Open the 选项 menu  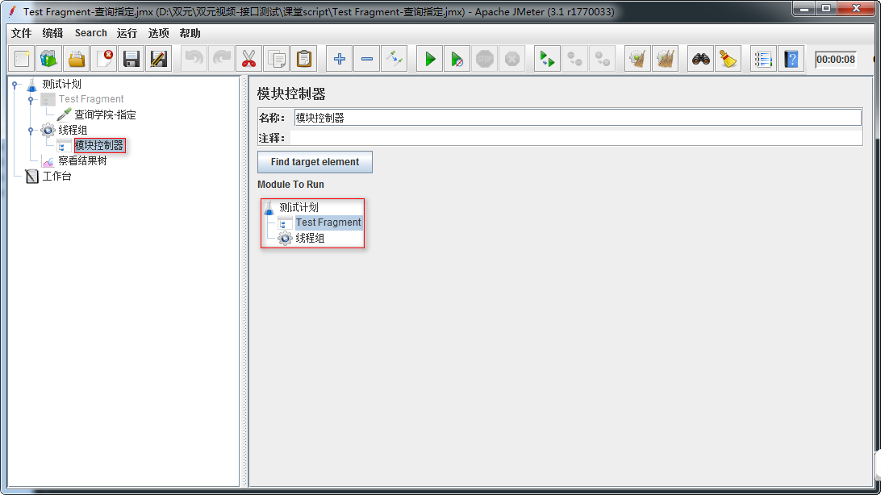(x=158, y=33)
